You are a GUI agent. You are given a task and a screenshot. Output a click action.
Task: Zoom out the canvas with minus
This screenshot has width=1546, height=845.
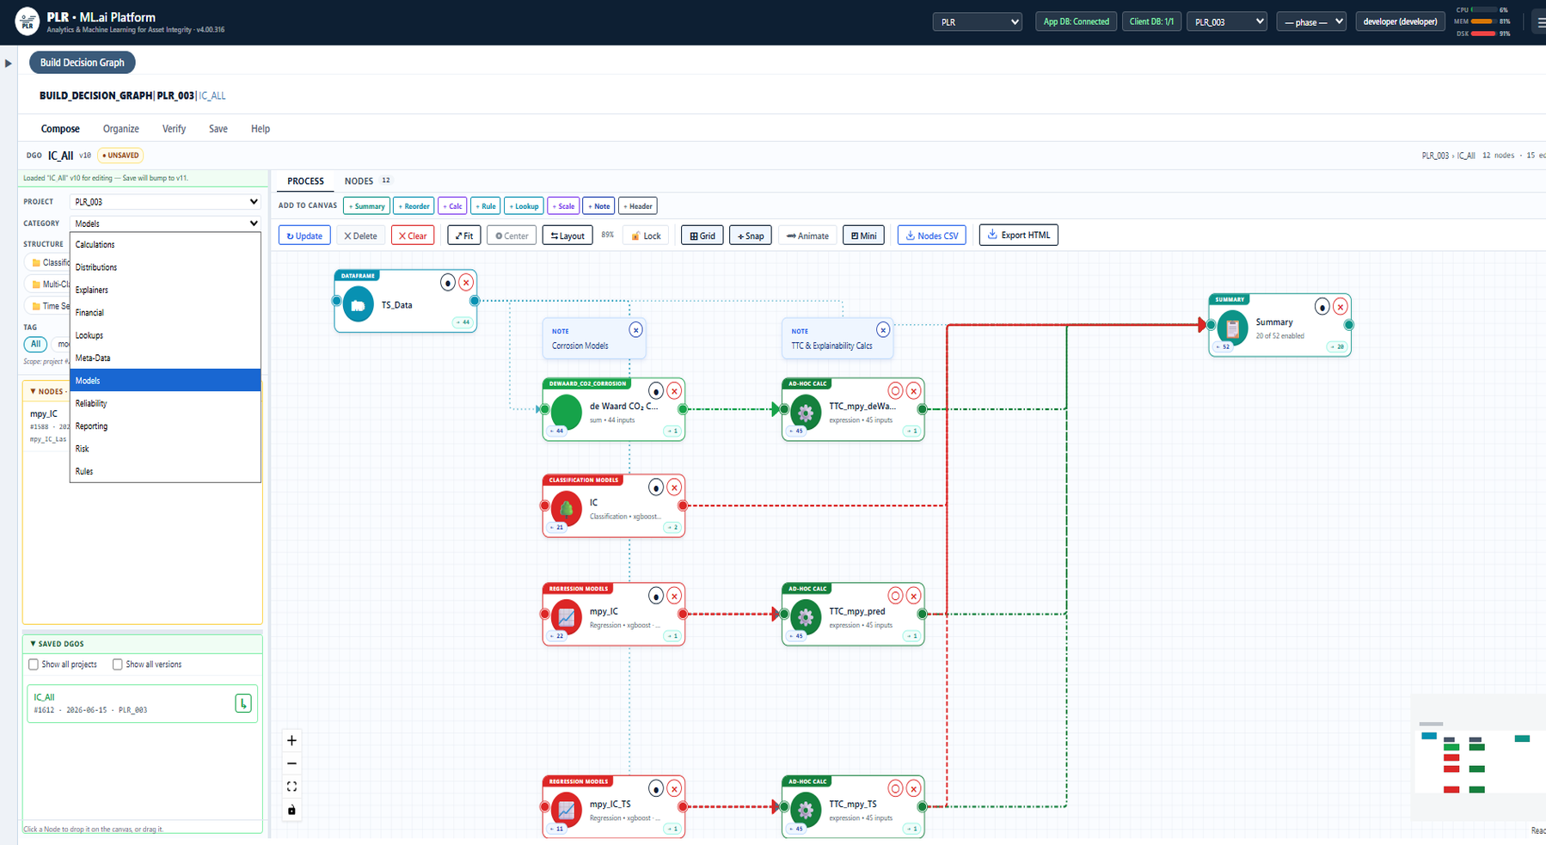point(291,763)
